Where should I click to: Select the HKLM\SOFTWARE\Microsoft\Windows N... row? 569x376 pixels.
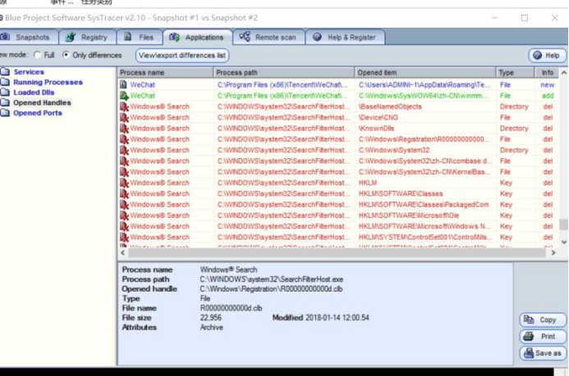coord(338,226)
